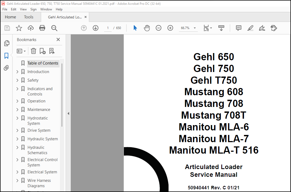Image resolution: width=291 pixels, height=192 pixels.
Task: Click the Save file icon
Action: coord(7,28)
